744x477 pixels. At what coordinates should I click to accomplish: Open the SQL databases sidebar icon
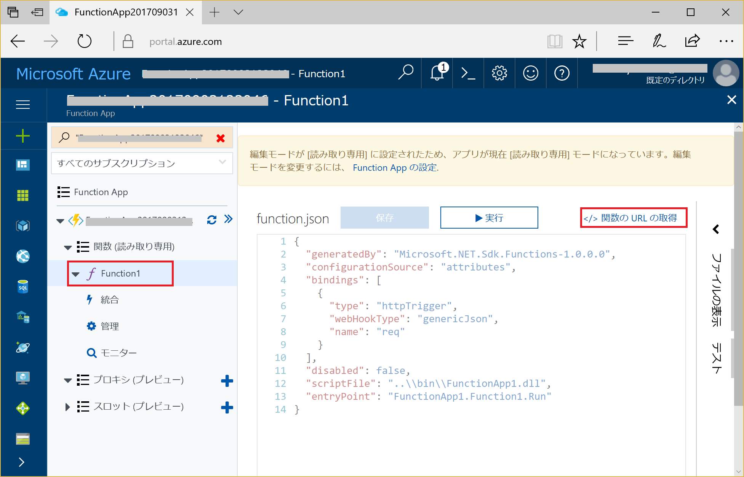pos(23,287)
